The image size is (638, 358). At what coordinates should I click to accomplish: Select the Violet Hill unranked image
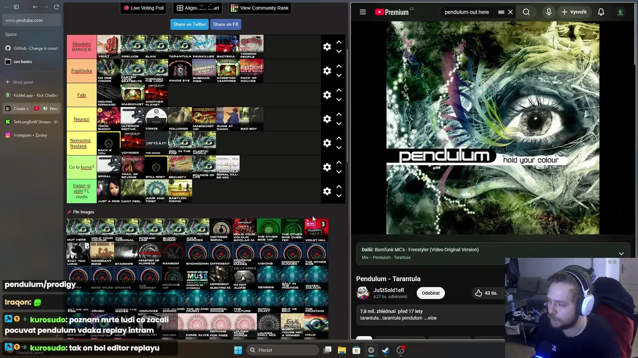pyautogui.click(x=316, y=230)
